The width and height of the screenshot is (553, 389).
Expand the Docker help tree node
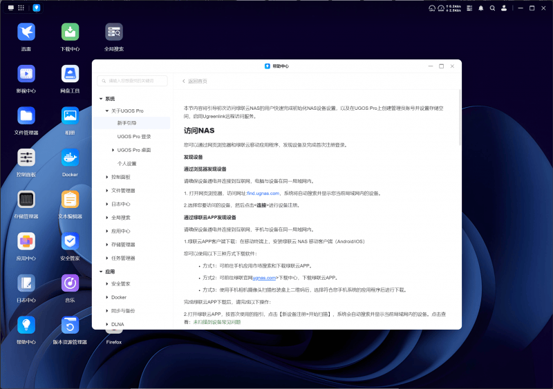[107, 297]
